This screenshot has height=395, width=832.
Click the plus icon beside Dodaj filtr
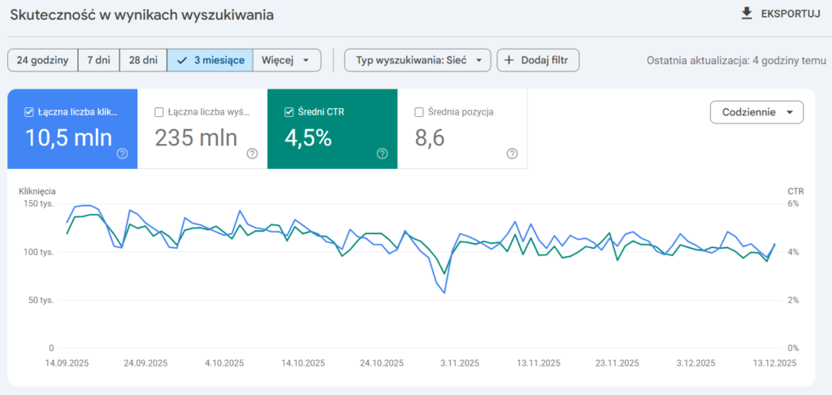point(510,60)
